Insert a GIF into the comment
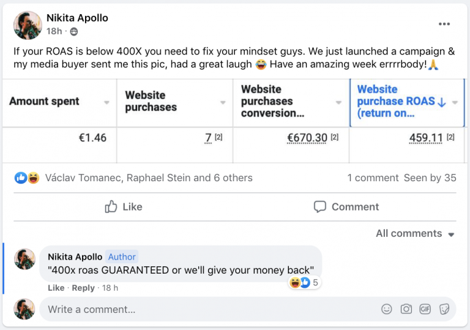Image resolution: width=470 pixels, height=330 pixels. [x=425, y=309]
